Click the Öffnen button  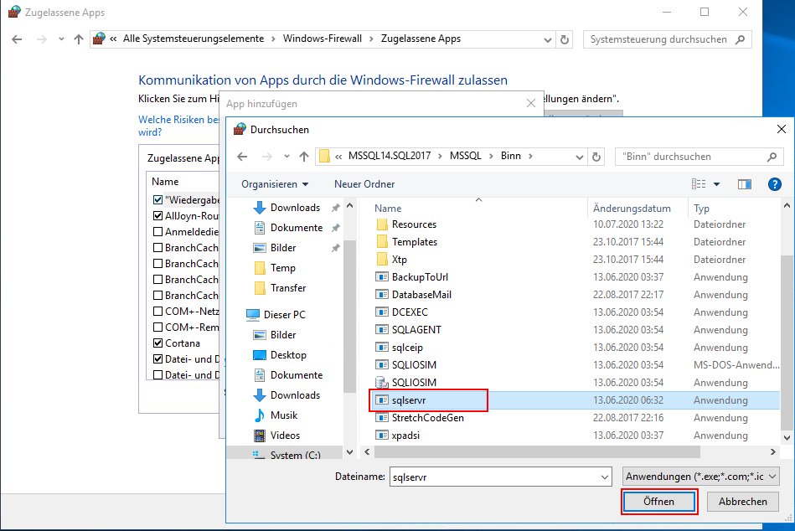658,502
